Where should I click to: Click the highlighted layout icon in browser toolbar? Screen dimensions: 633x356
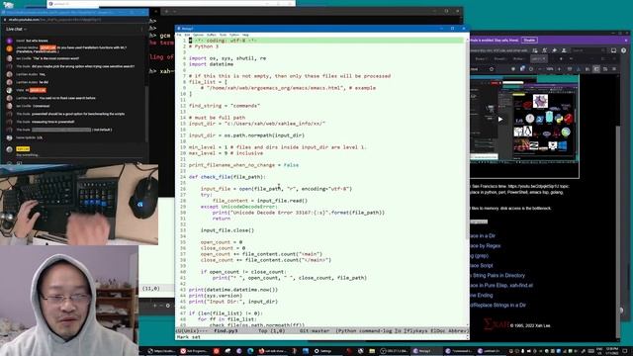click(x=596, y=69)
